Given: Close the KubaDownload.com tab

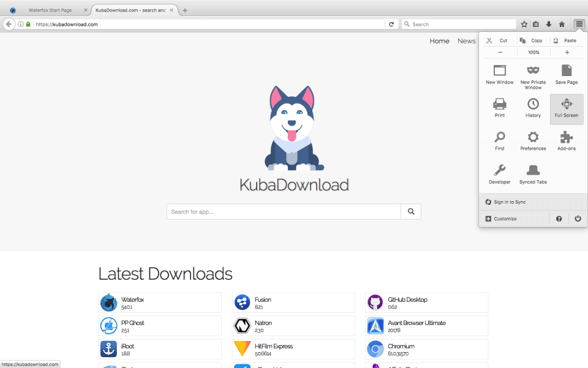Looking at the screenshot, I should pyautogui.click(x=171, y=10).
